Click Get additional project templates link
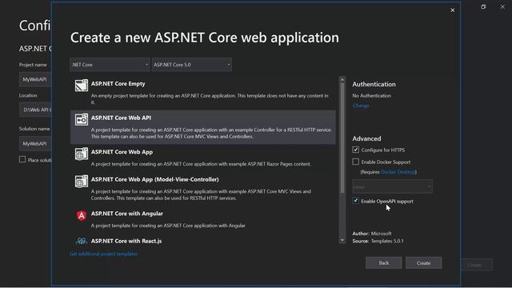Screen dimensions: 512x288 click(103, 254)
